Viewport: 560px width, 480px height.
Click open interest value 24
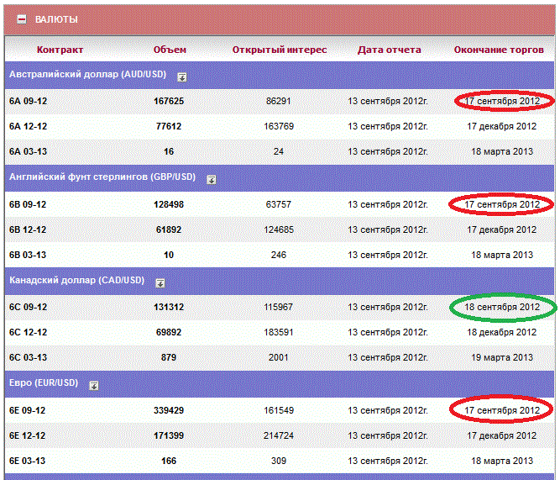pyautogui.click(x=279, y=151)
